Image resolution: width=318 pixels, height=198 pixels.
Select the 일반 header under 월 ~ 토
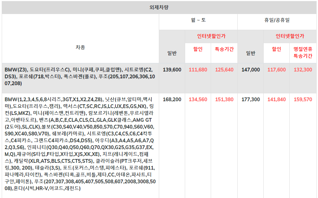point(172,53)
